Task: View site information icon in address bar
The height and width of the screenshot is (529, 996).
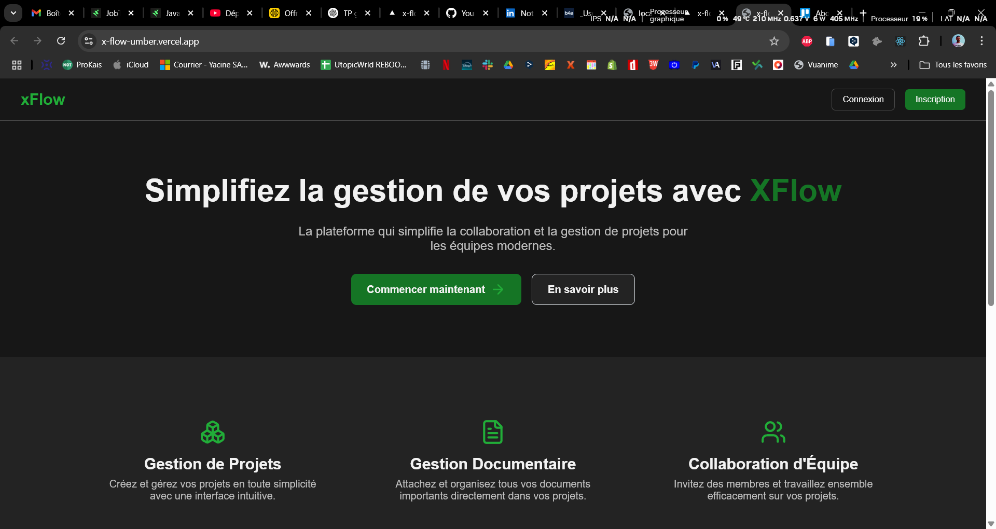Action: [x=89, y=41]
